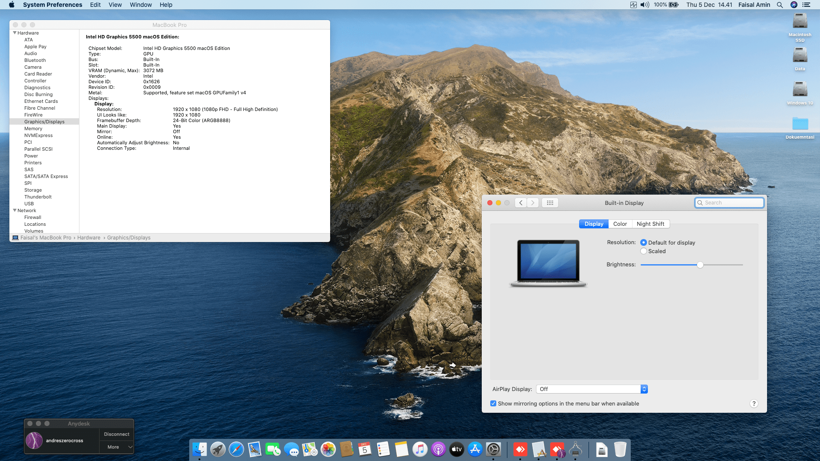Click the Show All grid icon
Screen dimensions: 820x461
tap(550, 203)
